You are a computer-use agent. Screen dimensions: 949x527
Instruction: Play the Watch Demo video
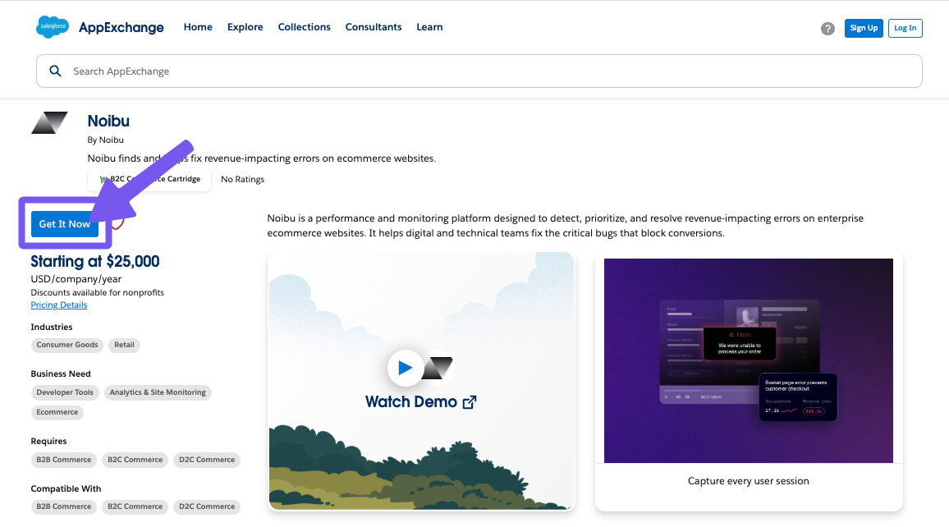pyautogui.click(x=405, y=369)
